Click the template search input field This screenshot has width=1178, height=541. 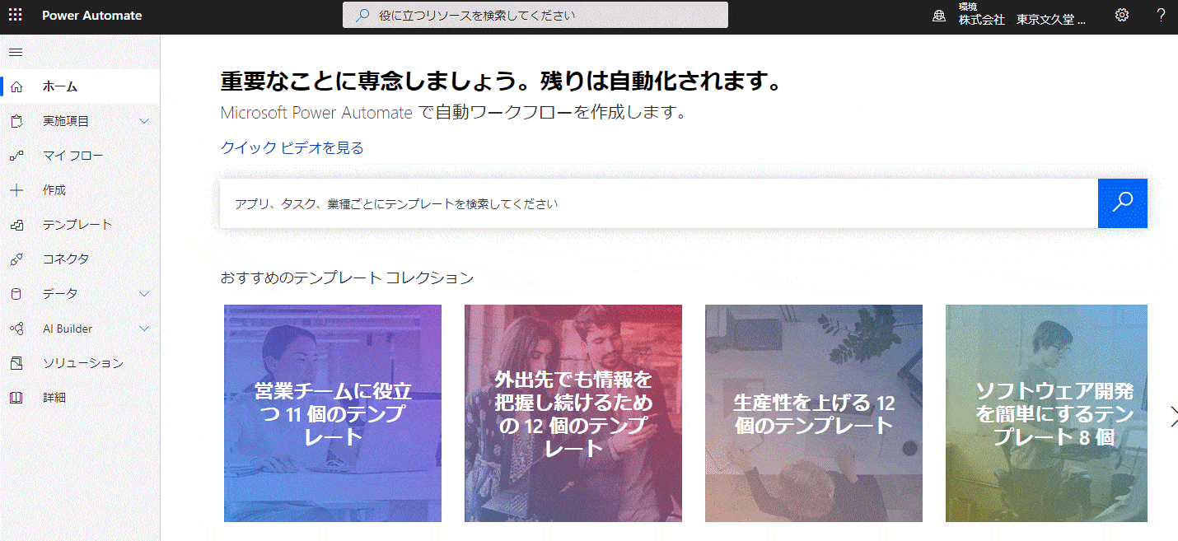coord(657,203)
